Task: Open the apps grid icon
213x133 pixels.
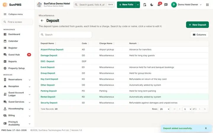Action: pos(207,5)
